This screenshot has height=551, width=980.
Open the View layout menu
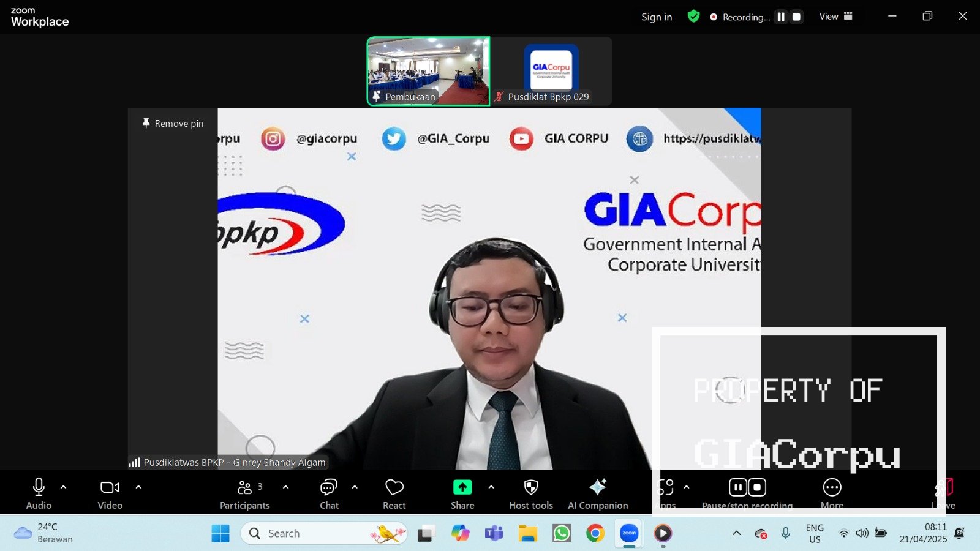[x=835, y=17]
